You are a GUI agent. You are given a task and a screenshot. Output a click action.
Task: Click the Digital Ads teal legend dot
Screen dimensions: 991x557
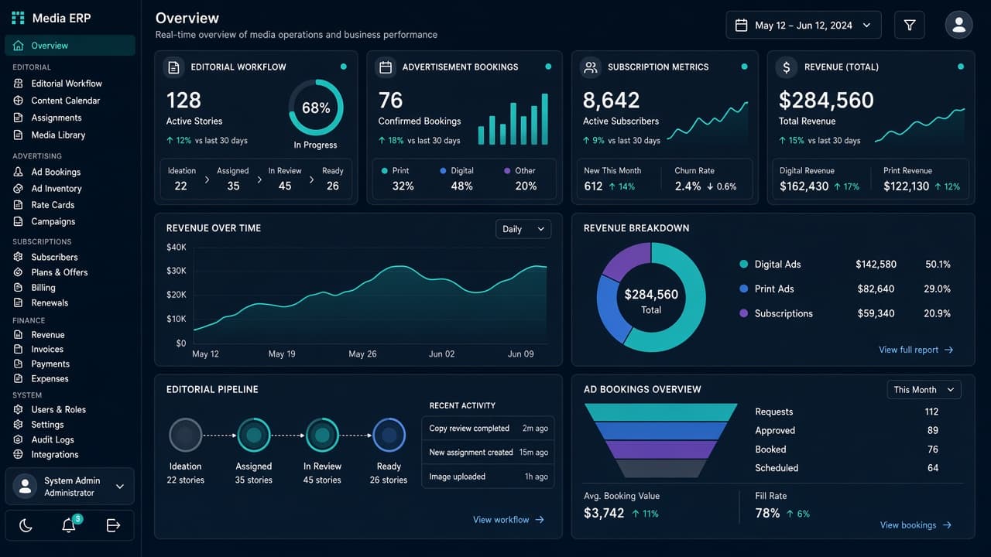744,264
